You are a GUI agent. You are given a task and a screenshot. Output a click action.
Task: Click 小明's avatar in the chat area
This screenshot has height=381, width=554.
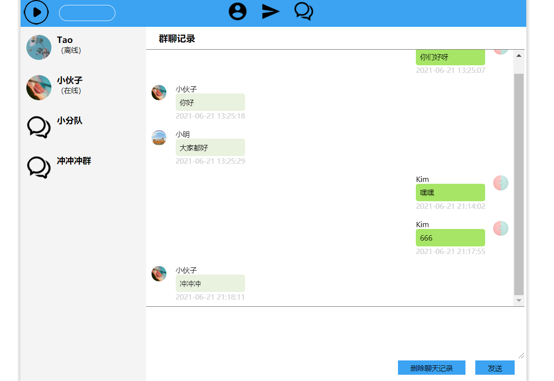click(159, 138)
